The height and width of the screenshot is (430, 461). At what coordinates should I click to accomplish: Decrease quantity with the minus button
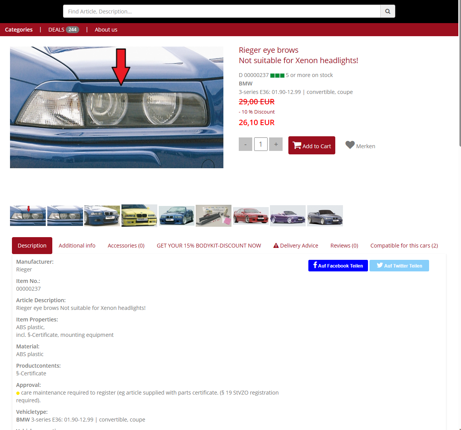[x=245, y=144]
